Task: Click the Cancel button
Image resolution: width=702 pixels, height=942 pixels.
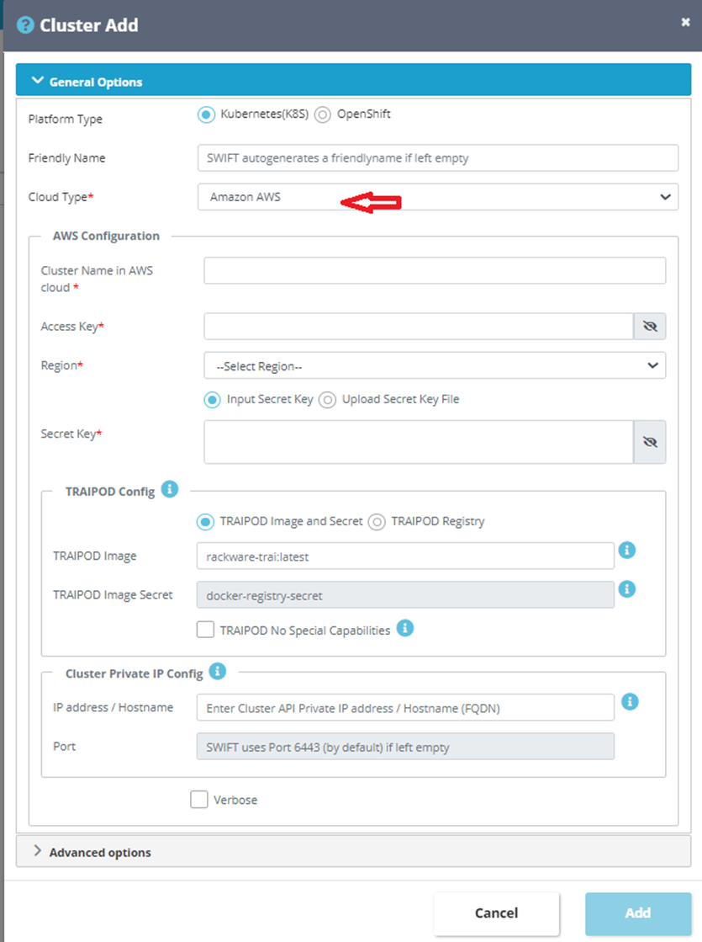Action: (497, 913)
